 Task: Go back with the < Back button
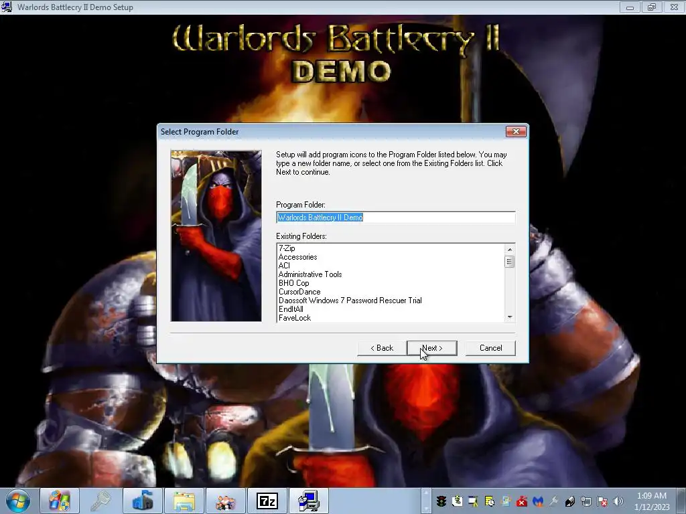[x=381, y=348]
